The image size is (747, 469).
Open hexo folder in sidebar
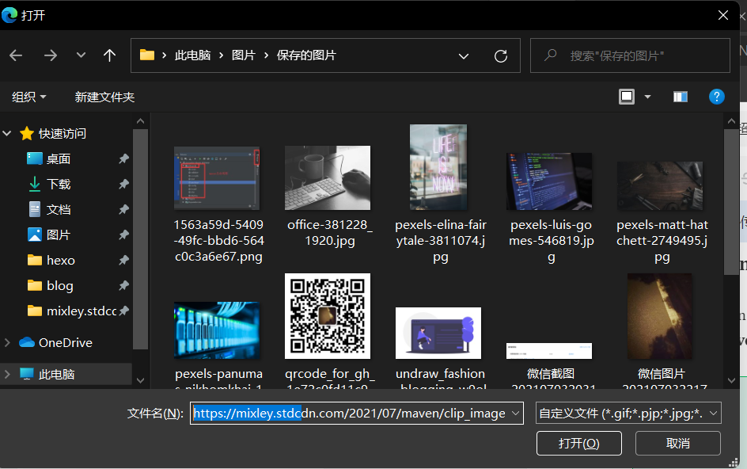tap(51, 260)
